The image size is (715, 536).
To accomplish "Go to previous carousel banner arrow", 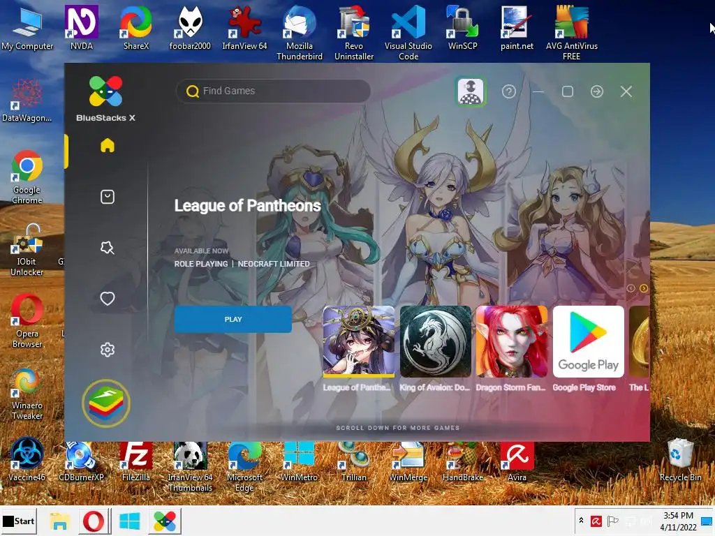I will pyautogui.click(x=631, y=288).
